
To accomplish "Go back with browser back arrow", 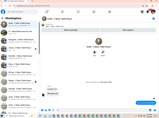I will tap(2, 6).
